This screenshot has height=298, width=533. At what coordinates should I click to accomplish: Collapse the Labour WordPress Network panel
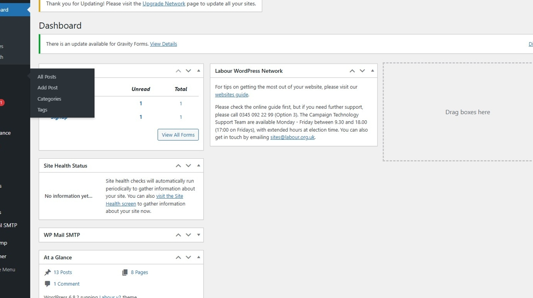point(373,71)
